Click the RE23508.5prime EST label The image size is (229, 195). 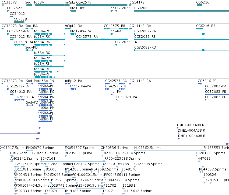click(x=78, y=153)
